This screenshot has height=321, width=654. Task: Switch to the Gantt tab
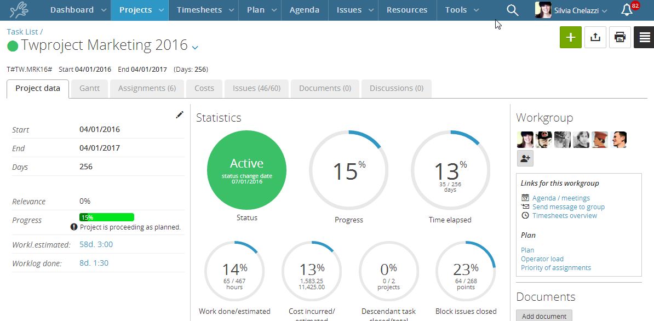point(89,88)
